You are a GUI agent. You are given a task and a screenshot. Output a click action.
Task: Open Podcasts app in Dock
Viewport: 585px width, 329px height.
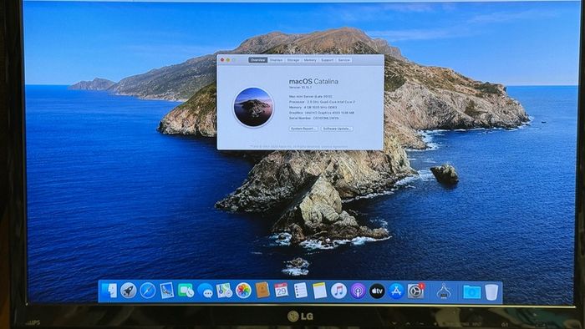pyautogui.click(x=358, y=291)
